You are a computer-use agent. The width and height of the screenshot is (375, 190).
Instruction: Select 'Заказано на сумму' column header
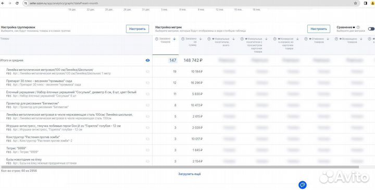point(191,42)
